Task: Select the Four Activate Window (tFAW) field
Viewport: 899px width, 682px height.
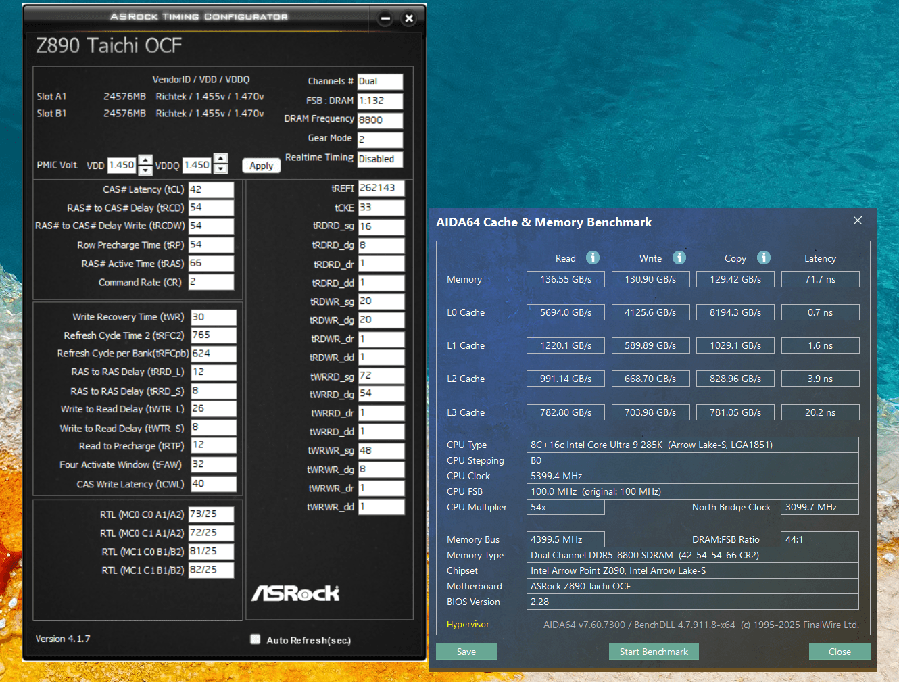Action: click(x=214, y=465)
